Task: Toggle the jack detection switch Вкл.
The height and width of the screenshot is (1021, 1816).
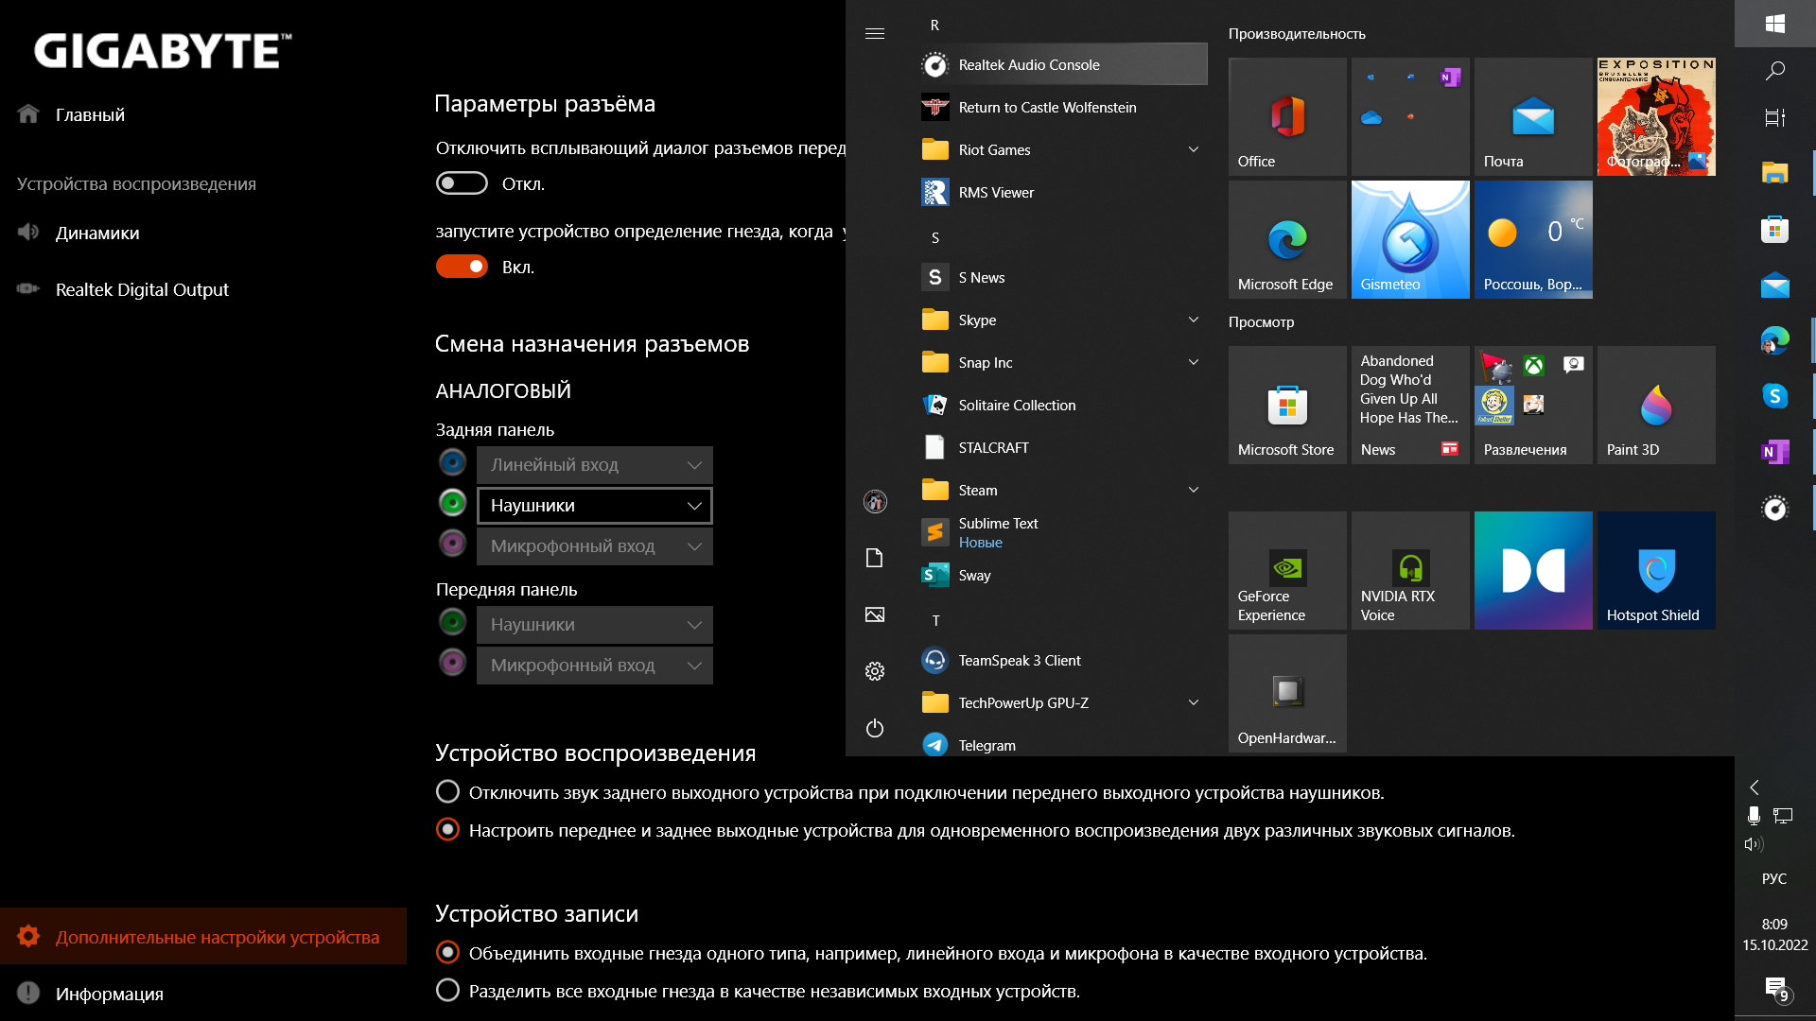Action: [x=462, y=267]
